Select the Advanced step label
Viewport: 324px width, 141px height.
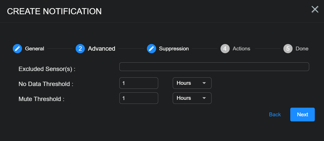coord(101,49)
